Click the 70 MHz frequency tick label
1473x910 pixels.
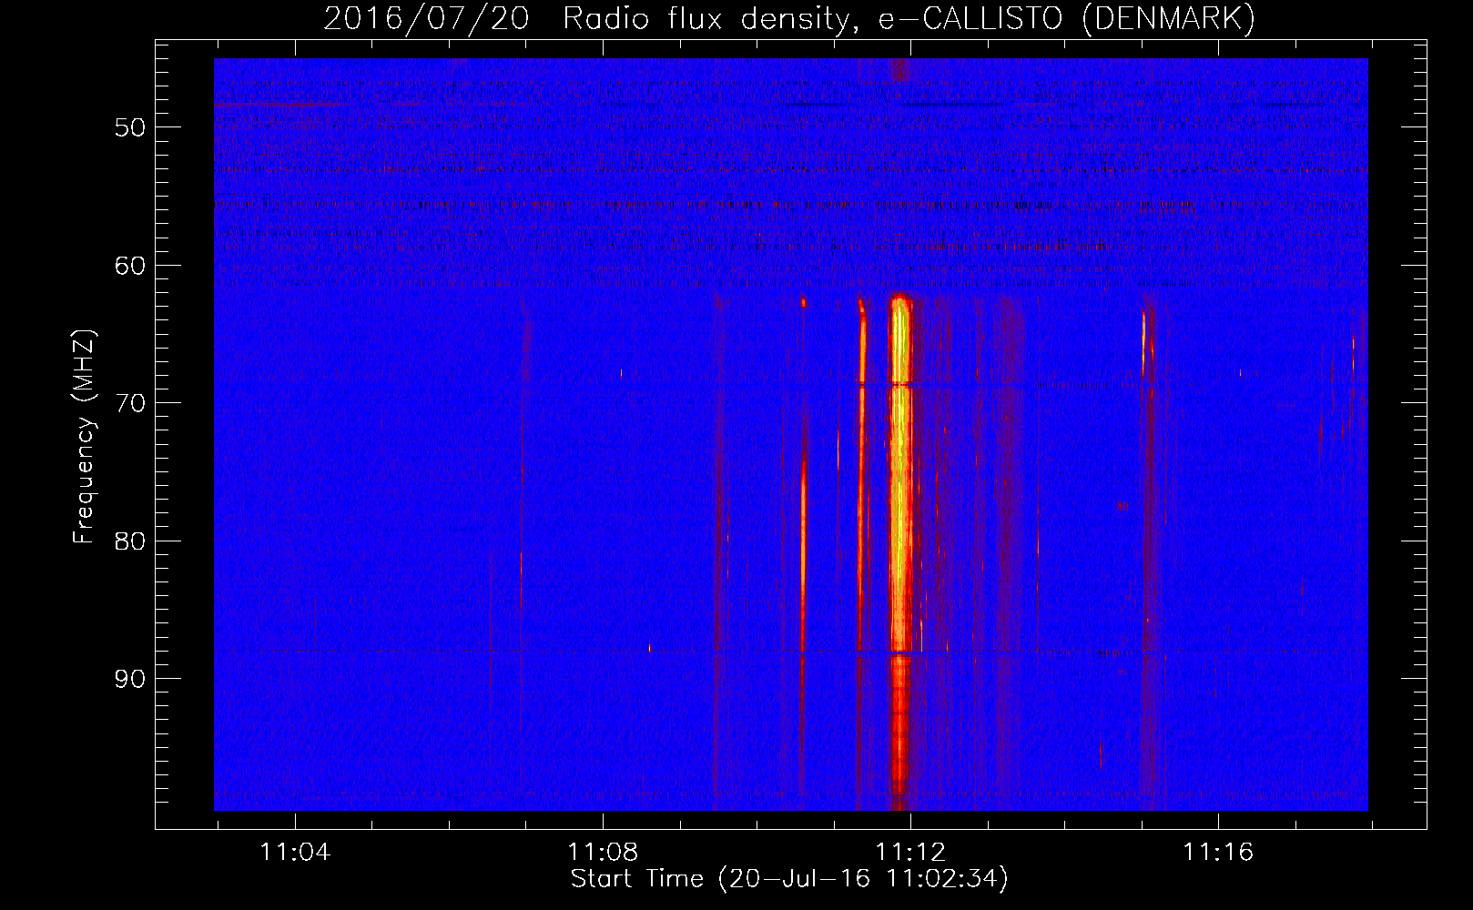pyautogui.click(x=130, y=403)
